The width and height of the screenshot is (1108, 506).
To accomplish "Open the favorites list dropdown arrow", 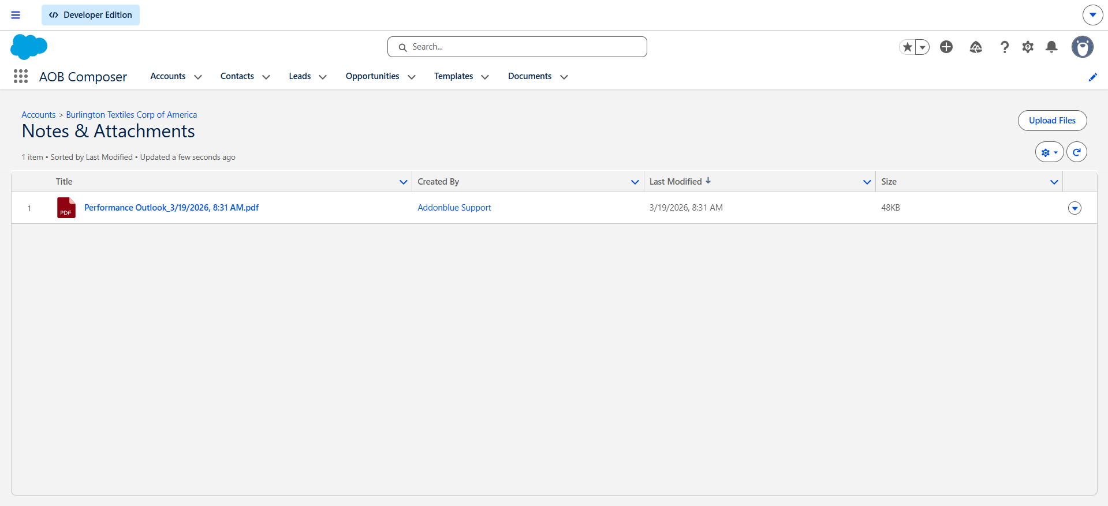I will pos(923,47).
